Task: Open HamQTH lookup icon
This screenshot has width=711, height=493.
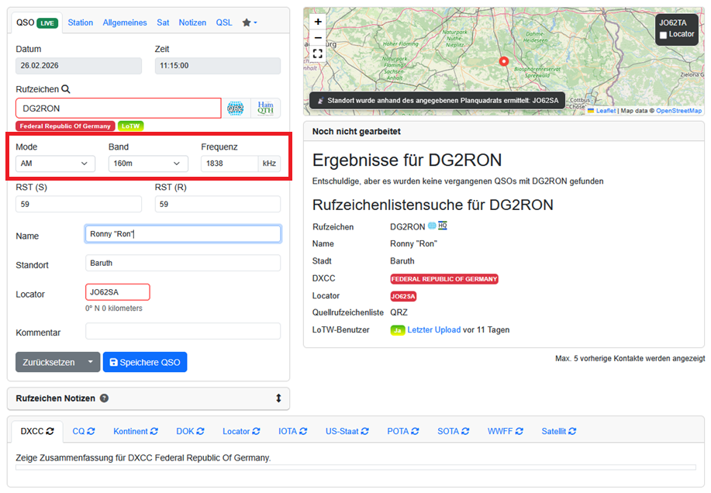Action: click(265, 109)
